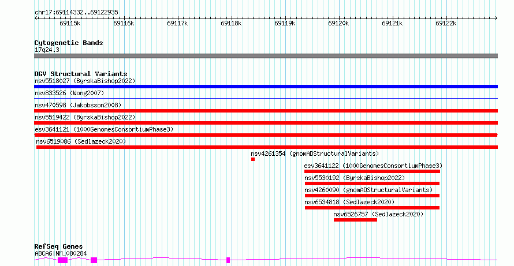The width and height of the screenshot is (514, 266).
Task: Select the 17q24.3 band label
Action: tap(47, 50)
